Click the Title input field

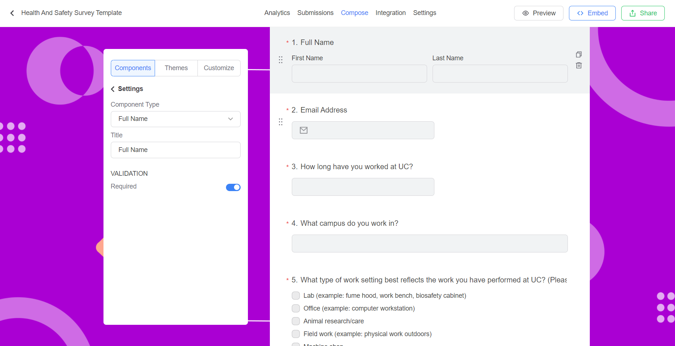[176, 150]
